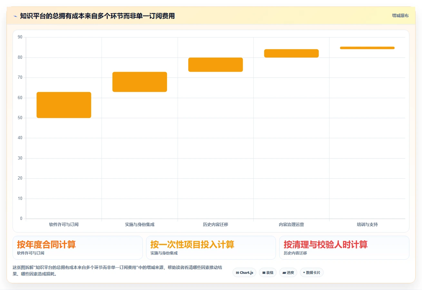Click the 历史内容迁移 waterfall bar
This screenshot has width=422, height=290.
click(x=216, y=65)
